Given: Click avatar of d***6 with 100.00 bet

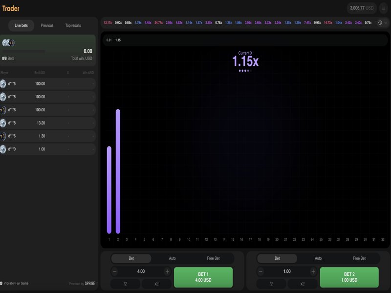Looking at the screenshot, I should tap(3, 110).
